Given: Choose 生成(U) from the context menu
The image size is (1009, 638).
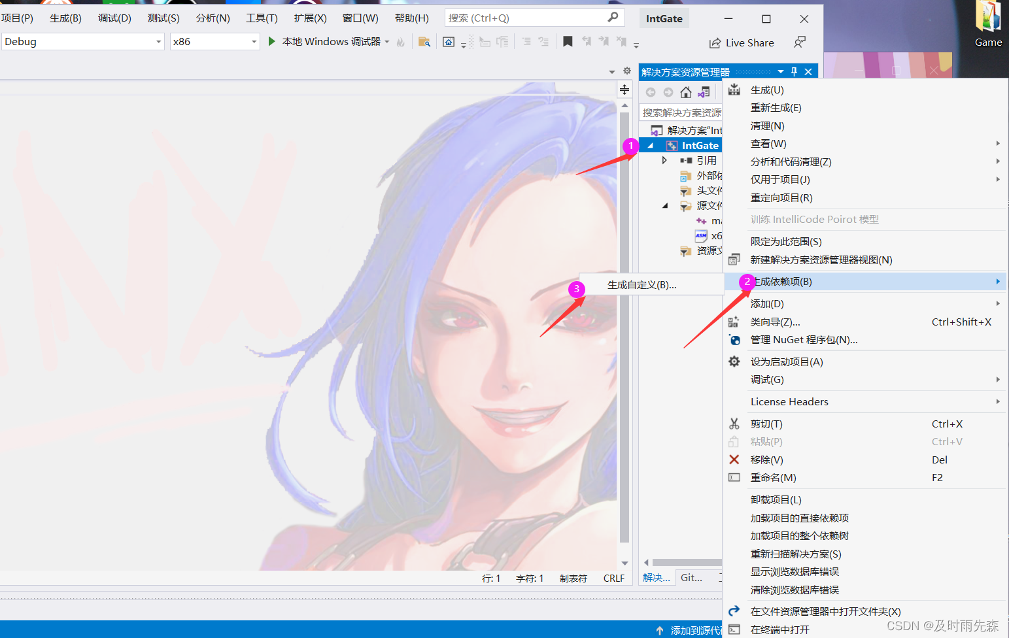Looking at the screenshot, I should click(864, 90).
